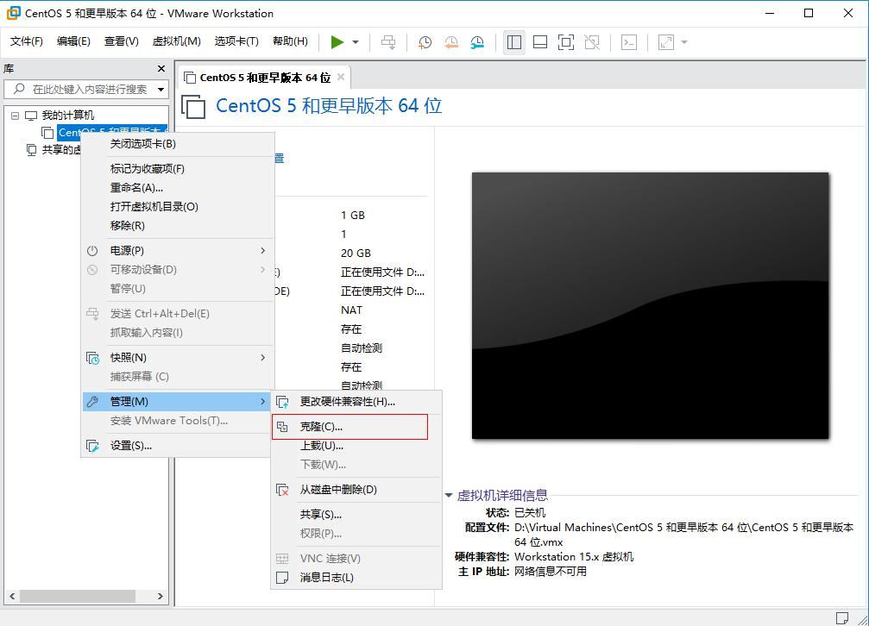869x626 pixels.
Task: Click the take snapshot clock icon
Action: coord(425,42)
